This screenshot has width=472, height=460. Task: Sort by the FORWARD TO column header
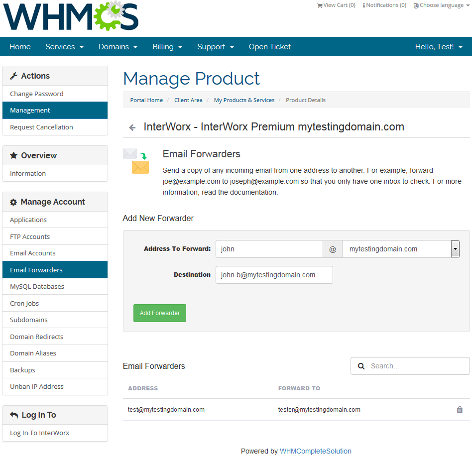coord(299,388)
